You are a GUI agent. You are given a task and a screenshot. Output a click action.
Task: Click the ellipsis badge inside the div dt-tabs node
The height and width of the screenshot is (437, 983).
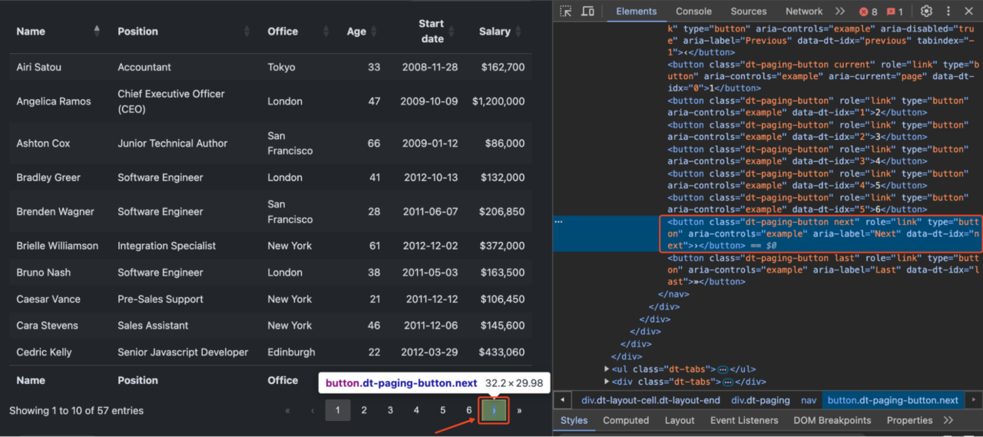[727, 382]
